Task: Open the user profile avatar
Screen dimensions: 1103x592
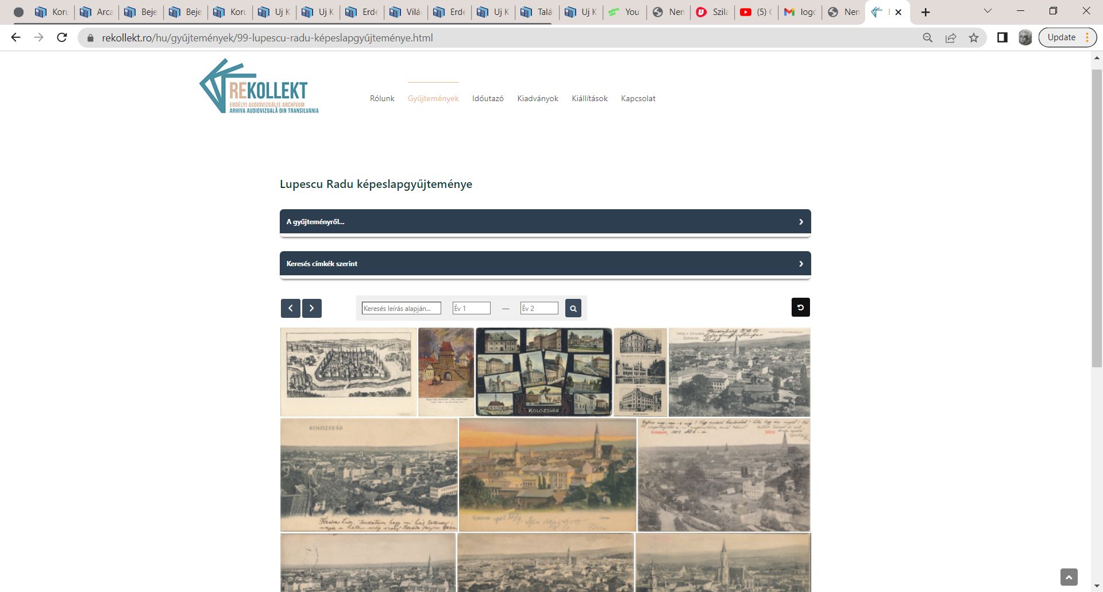Action: [1025, 37]
